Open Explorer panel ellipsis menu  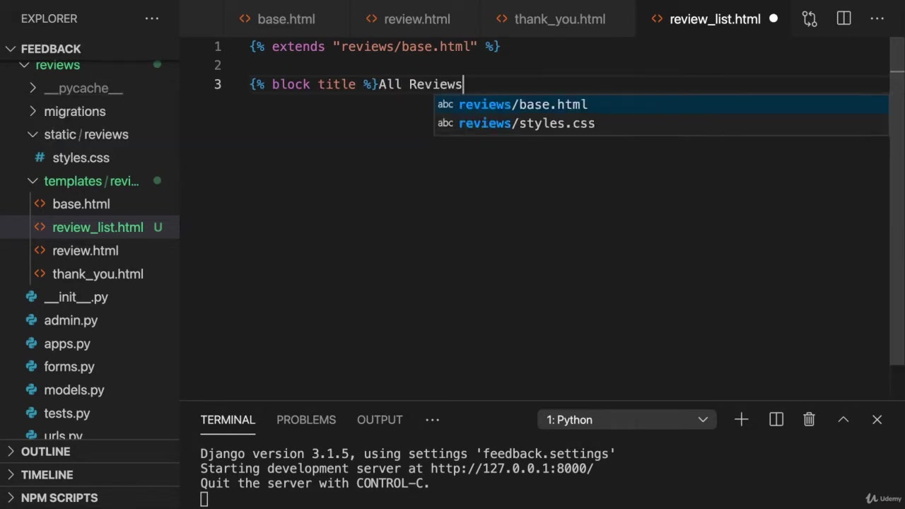click(x=152, y=18)
